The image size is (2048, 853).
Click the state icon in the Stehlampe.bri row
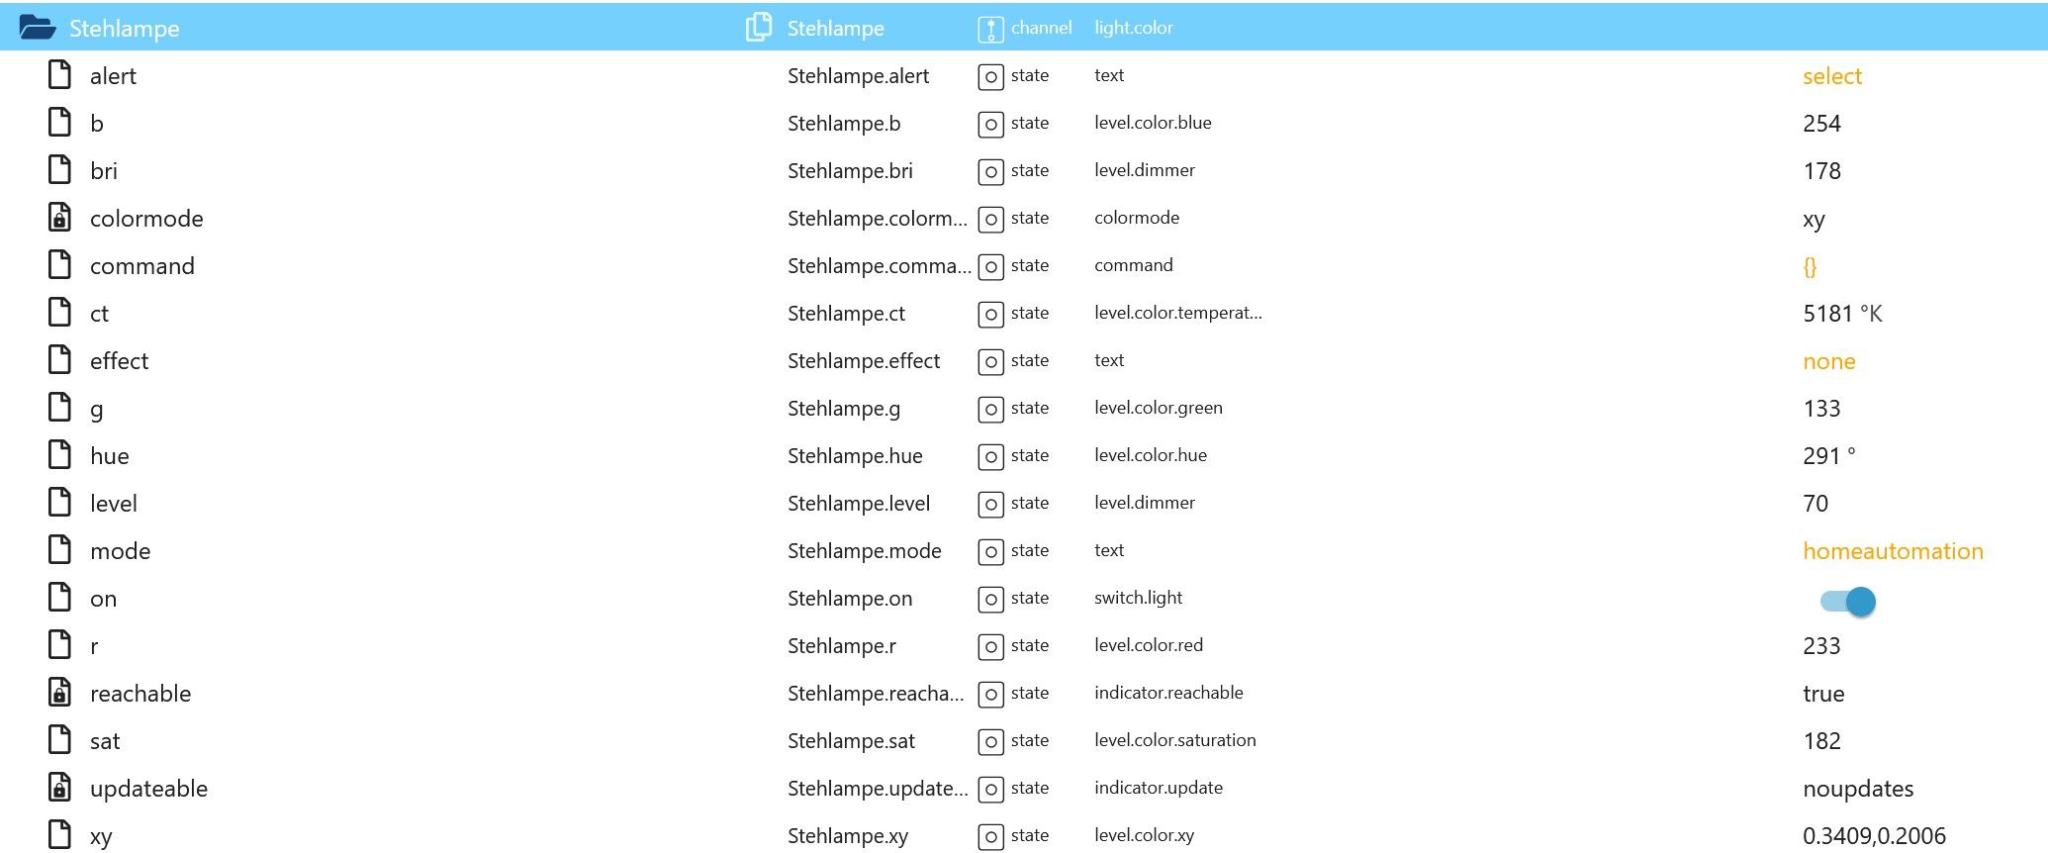point(990,171)
